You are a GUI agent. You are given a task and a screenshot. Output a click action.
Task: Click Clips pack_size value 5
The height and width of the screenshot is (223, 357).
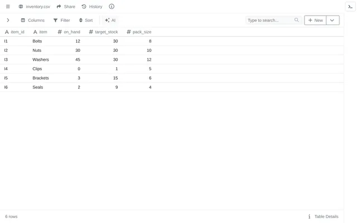[x=150, y=69]
